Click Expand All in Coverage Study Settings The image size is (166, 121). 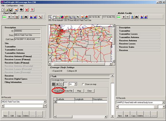pos(57,71)
